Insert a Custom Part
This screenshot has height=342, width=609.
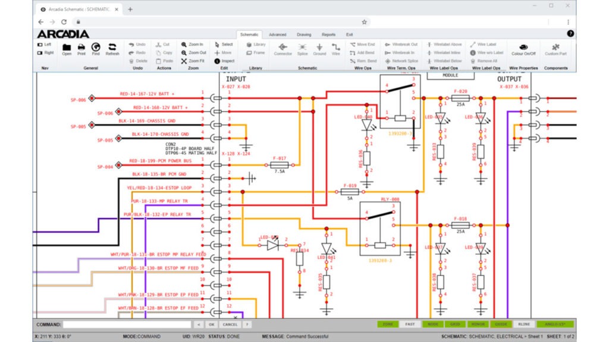[x=557, y=49]
